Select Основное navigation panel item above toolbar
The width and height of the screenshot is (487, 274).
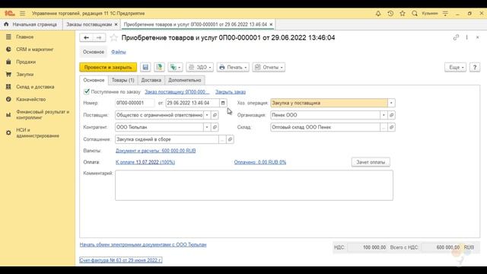tap(94, 53)
